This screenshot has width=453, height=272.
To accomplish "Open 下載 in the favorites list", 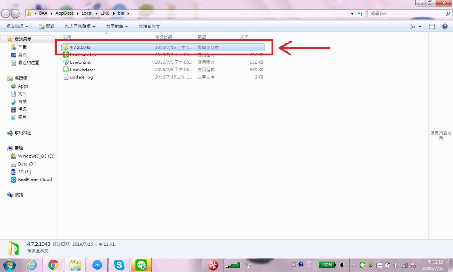I will pos(19,47).
